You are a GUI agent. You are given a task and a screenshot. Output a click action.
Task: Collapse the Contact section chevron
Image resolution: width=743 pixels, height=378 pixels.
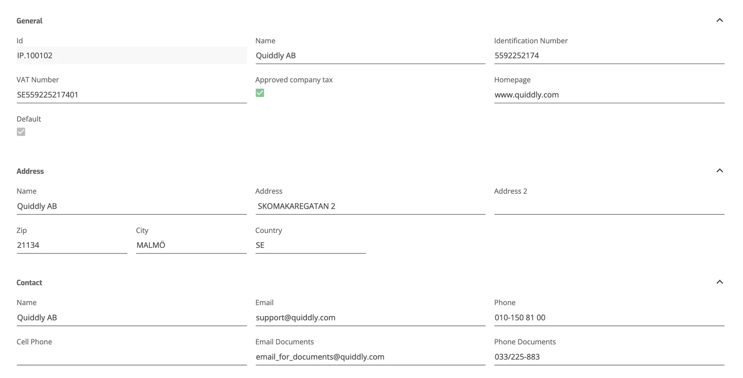tap(719, 282)
